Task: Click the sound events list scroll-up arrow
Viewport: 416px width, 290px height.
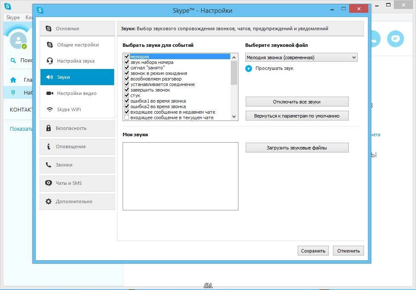Action: coord(234,57)
